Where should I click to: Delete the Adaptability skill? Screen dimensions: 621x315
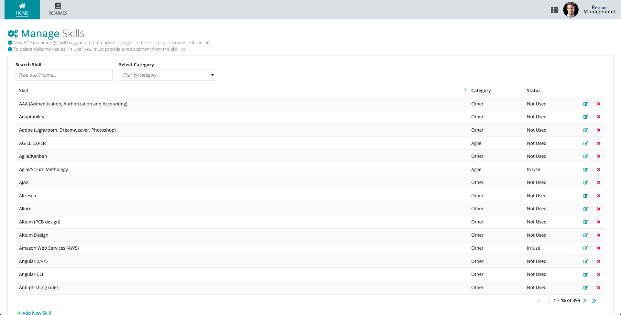[599, 117]
